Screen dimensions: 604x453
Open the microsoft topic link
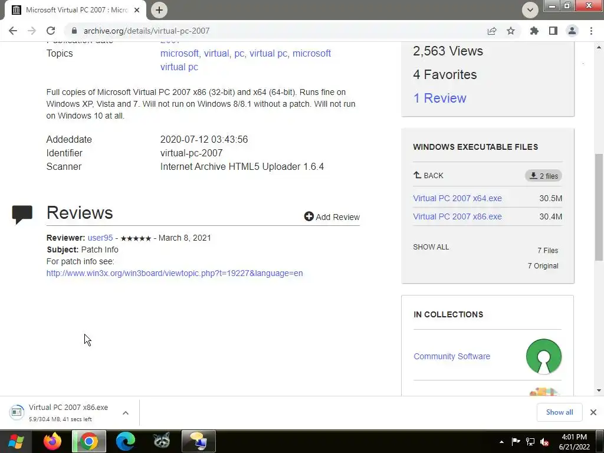point(179,53)
